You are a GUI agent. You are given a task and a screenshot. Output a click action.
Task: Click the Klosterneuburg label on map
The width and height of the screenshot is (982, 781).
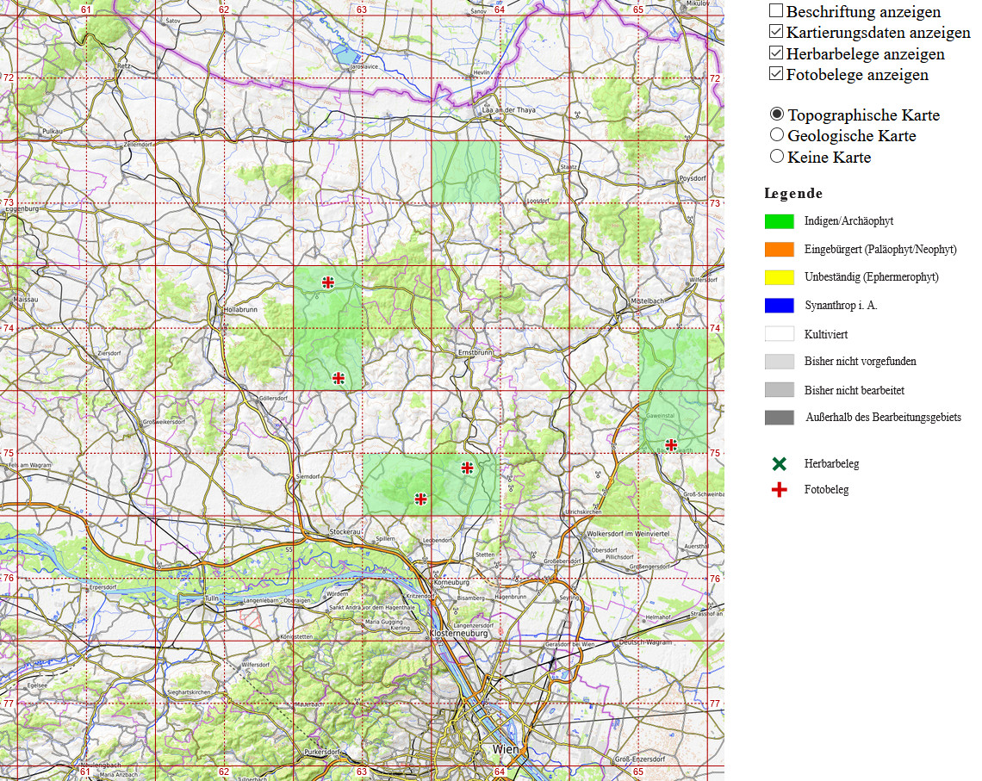pyautogui.click(x=458, y=633)
